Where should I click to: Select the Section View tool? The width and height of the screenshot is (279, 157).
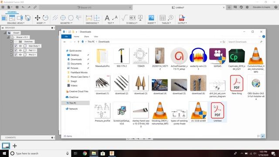tap(20, 18)
